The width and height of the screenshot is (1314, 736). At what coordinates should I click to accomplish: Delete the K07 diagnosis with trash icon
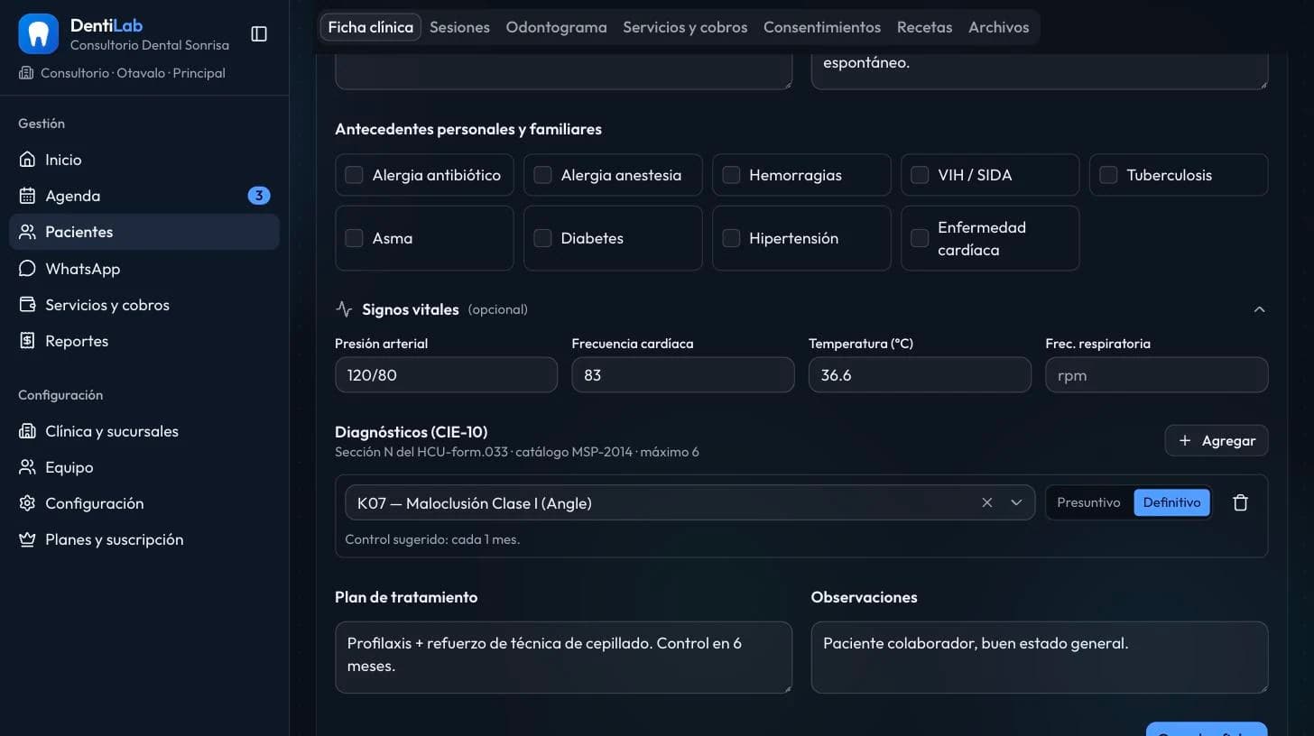1241,503
